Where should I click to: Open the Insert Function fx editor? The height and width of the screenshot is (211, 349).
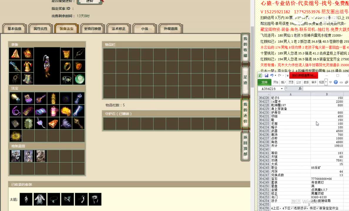click(301, 89)
